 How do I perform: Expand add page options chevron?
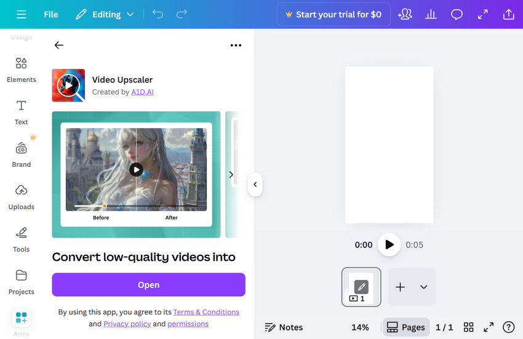point(423,287)
